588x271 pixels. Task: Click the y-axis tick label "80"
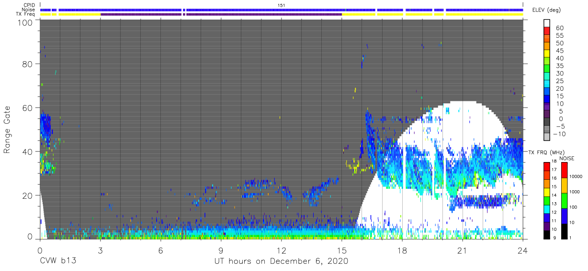click(28, 64)
